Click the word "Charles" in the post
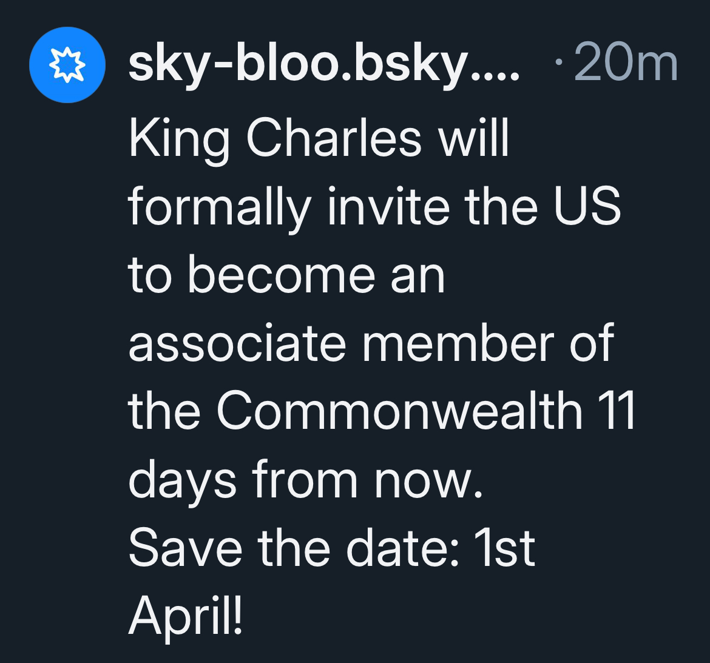 point(334,138)
